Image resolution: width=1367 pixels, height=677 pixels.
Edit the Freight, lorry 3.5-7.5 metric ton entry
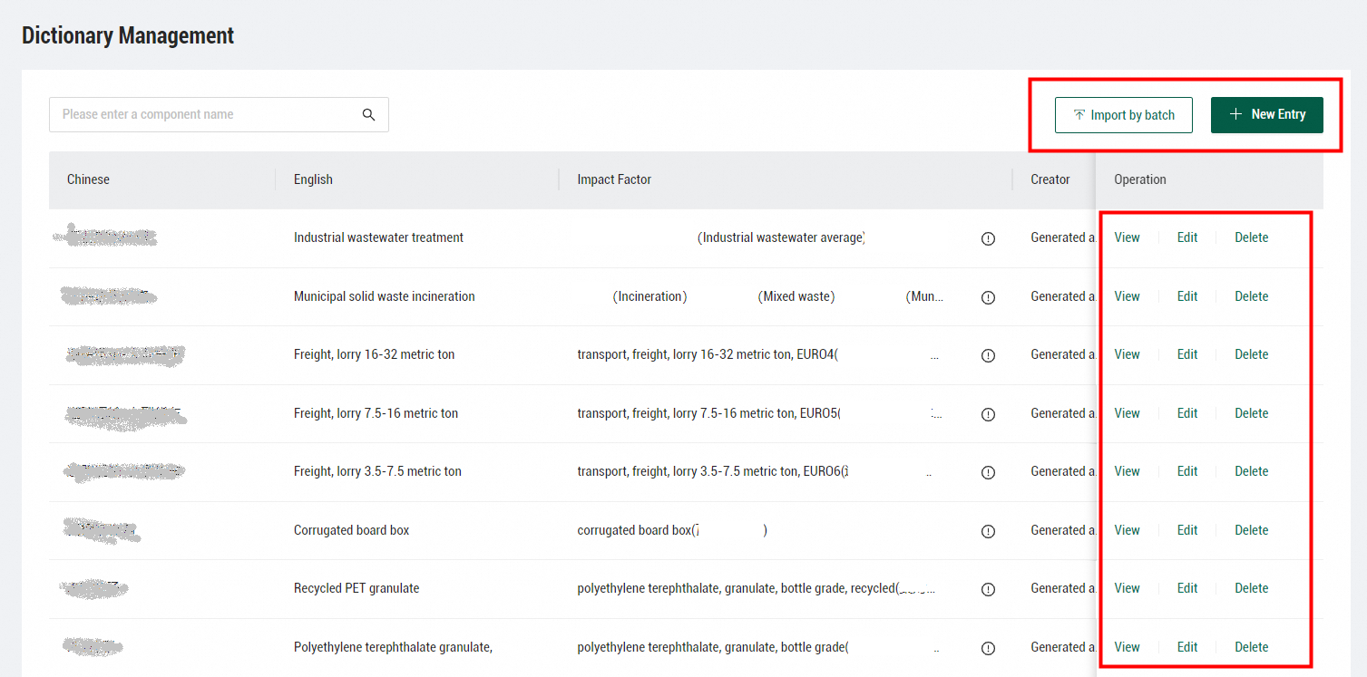pyautogui.click(x=1187, y=471)
